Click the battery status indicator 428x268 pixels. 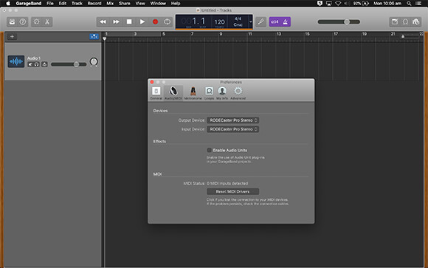(361, 3)
